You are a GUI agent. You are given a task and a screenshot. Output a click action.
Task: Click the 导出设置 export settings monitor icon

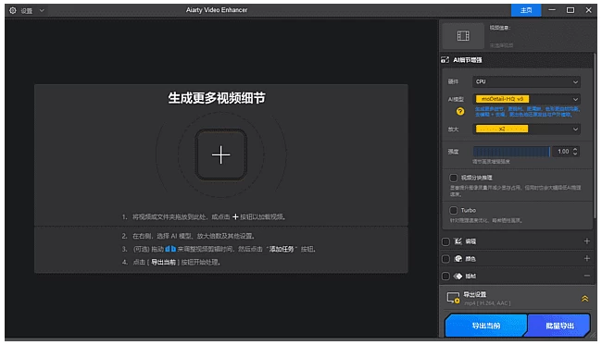point(453,298)
